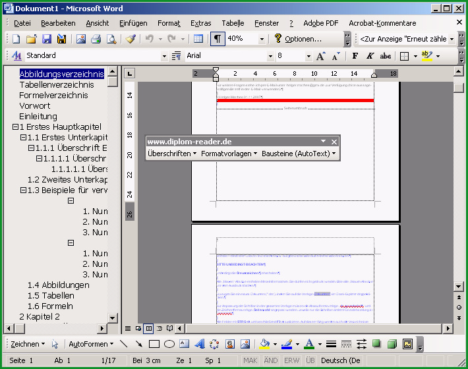Choose dash style icon
Viewport: 468px width, 369px height.
pos(346,344)
